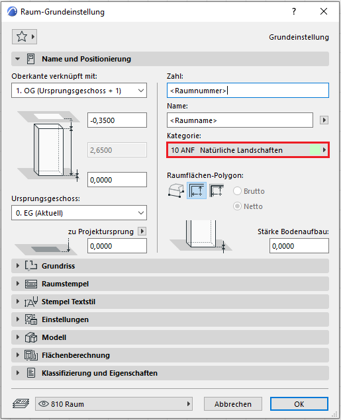Image resolution: width=341 pixels, height=420 pixels.
Task: Select the Brutto radio button
Action: [x=237, y=191]
